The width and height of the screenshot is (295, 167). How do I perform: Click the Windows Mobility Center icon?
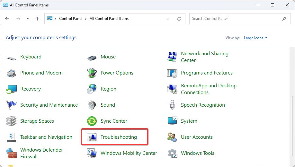[92, 153]
